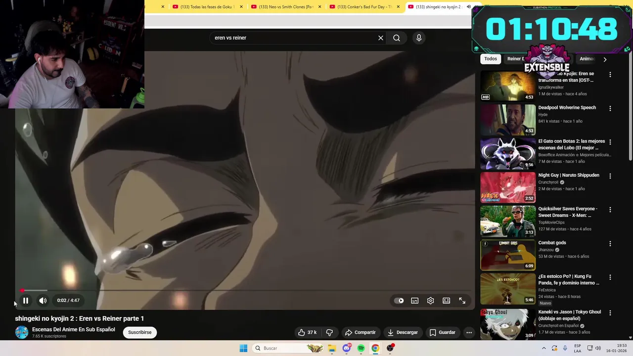633x356 pixels.
Task: Click the search magnifier button
Action: [397, 38]
